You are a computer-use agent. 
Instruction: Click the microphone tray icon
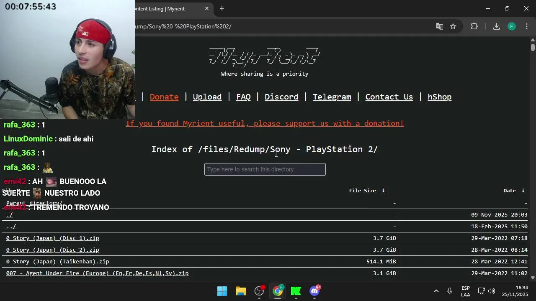[x=450, y=291]
